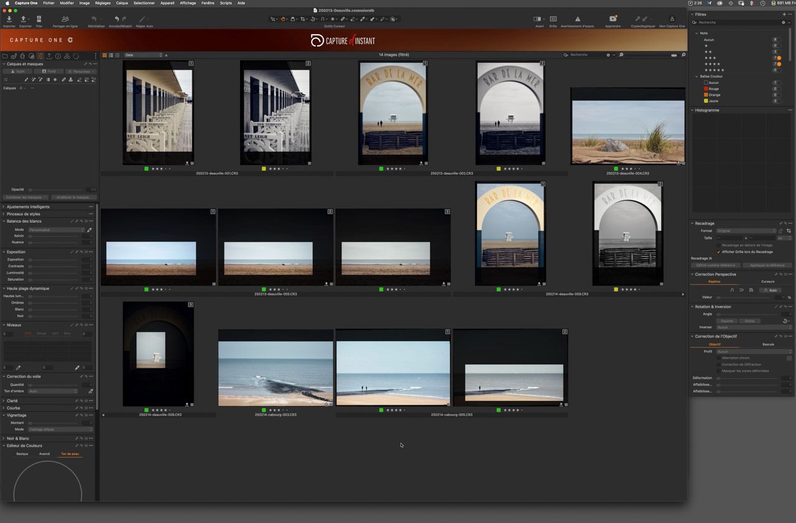Show the Grille overlay icon
This screenshot has width=796, height=523.
pos(553,19)
